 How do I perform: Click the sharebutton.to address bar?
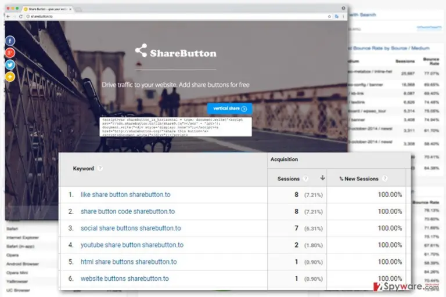[x=177, y=16]
